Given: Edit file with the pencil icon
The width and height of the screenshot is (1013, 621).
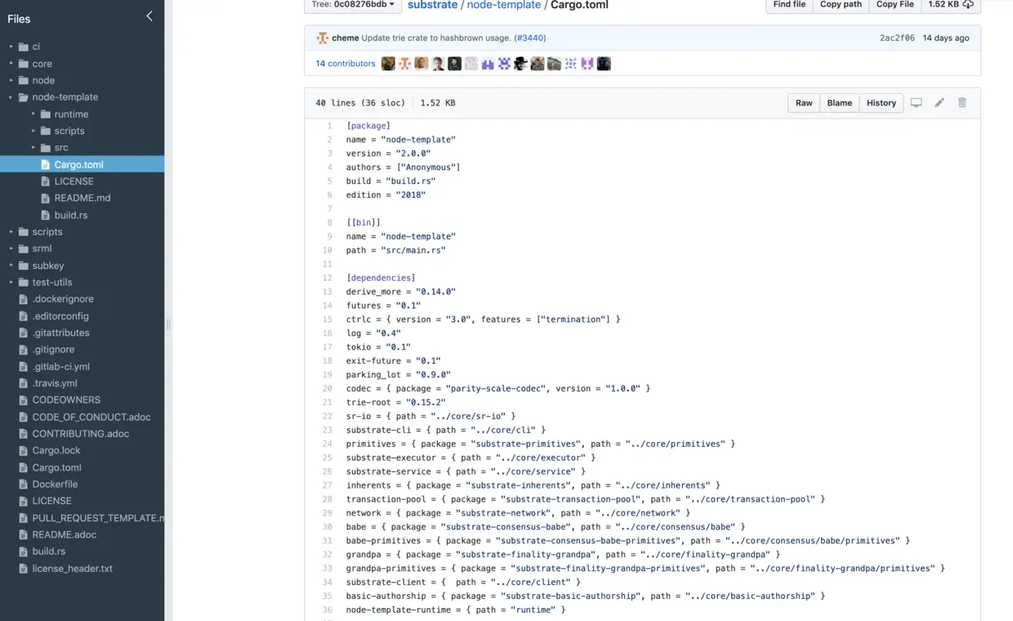Looking at the screenshot, I should (x=939, y=103).
